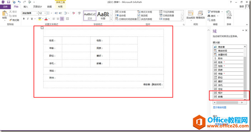Switch to the Insert (插入) tab
Viewport: 251px width, 132px height.
pos(26,7)
